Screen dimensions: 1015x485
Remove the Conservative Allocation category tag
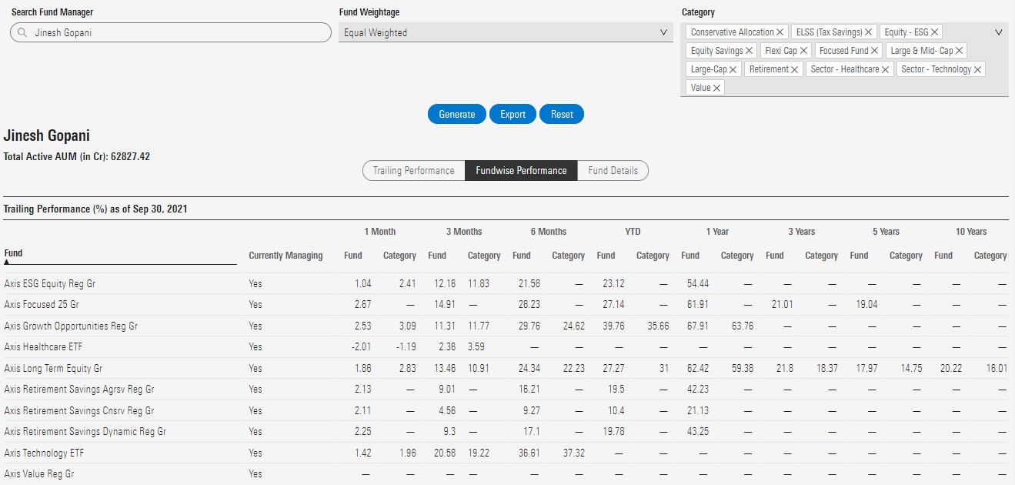click(x=780, y=32)
